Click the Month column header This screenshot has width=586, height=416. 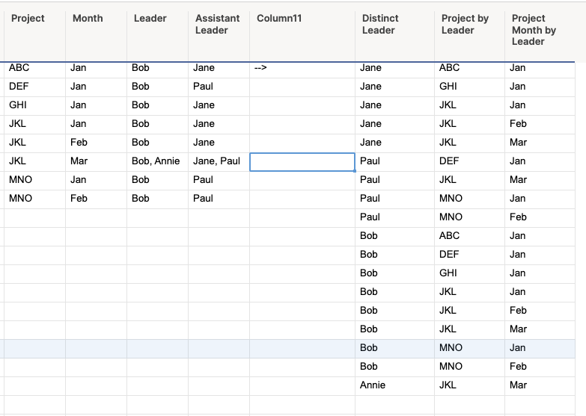88,19
